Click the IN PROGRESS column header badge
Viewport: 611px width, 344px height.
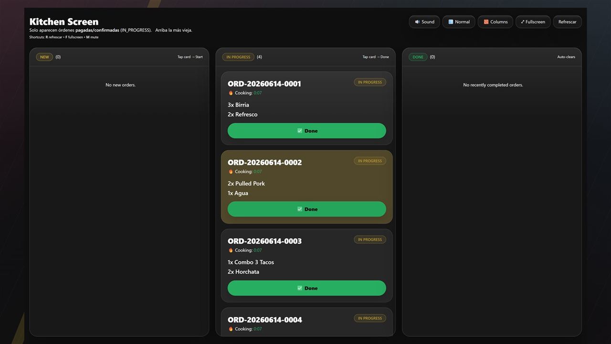click(x=238, y=57)
